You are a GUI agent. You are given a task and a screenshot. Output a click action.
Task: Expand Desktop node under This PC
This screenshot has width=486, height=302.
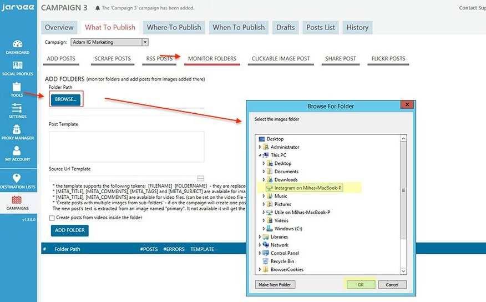[264, 163]
